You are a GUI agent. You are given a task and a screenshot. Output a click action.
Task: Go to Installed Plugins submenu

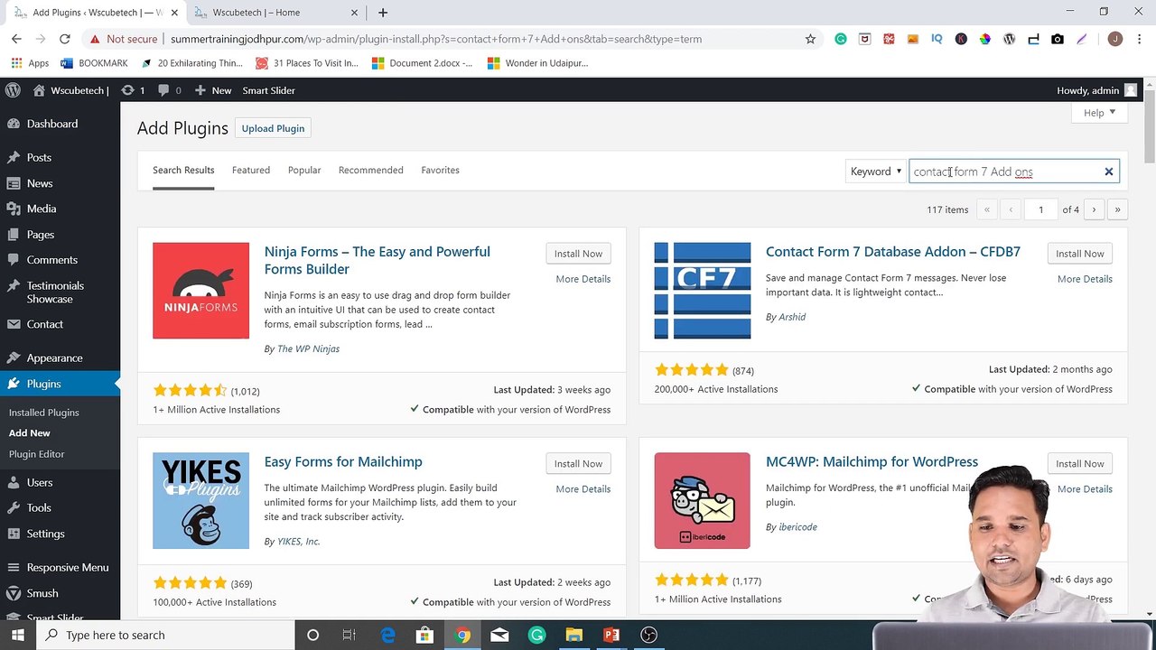point(44,413)
